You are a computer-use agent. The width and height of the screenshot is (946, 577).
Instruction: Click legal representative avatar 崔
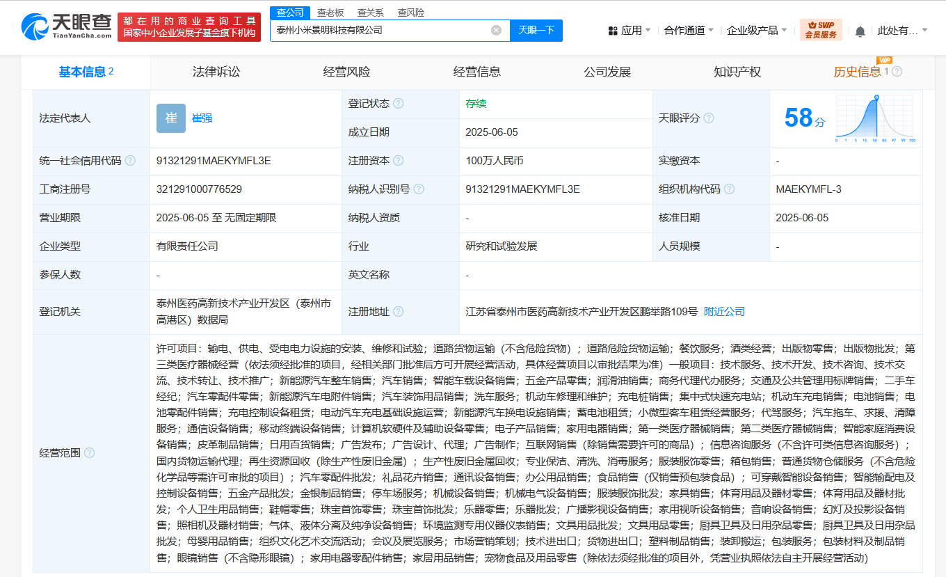171,118
